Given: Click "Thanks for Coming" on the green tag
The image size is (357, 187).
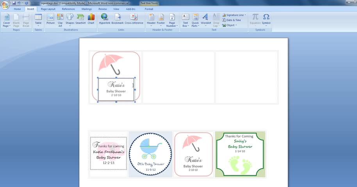Looking at the screenshot, I should (239, 136).
